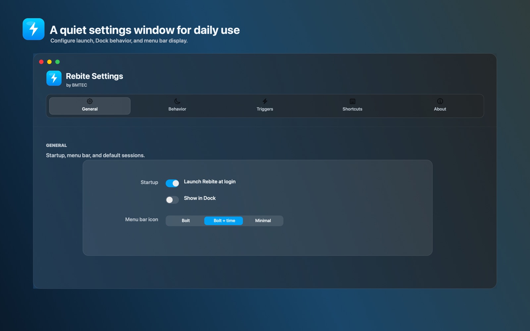Close the Rebite Settings window
The width and height of the screenshot is (530, 331).
[41, 62]
